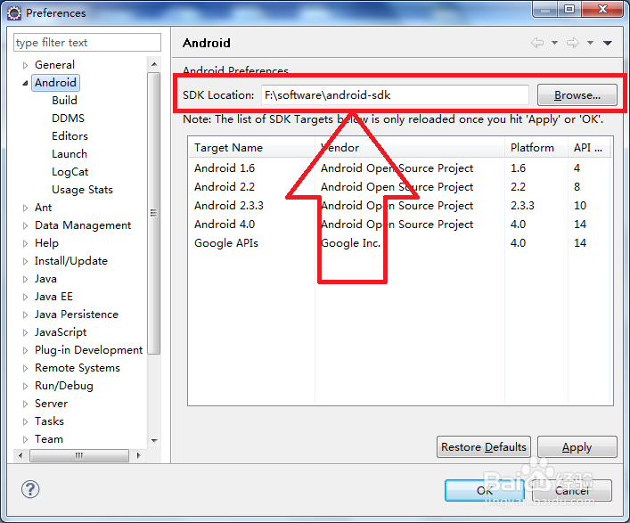Click the Apply button
Screen dimensions: 630x523
tap(577, 447)
